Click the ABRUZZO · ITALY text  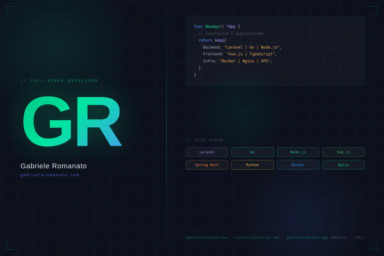pyautogui.click(x=348, y=237)
